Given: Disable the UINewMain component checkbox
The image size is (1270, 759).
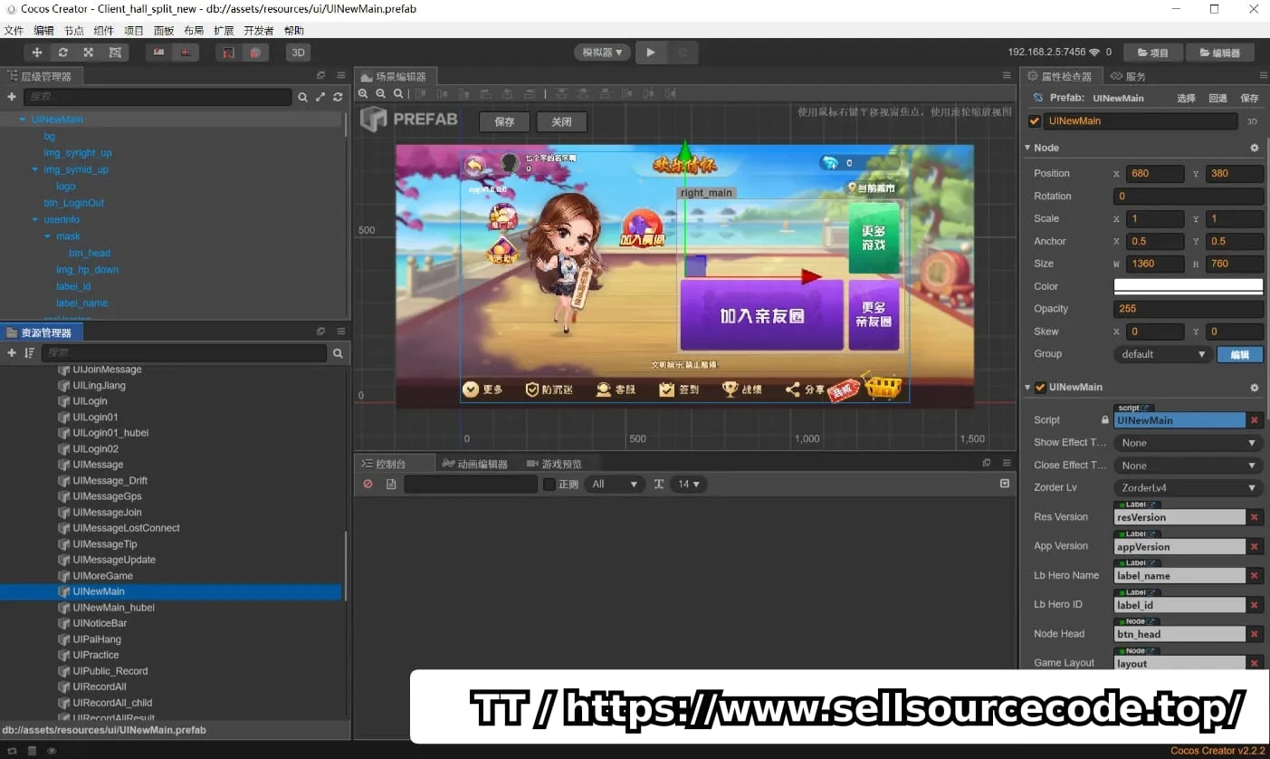Looking at the screenshot, I should [x=1041, y=388].
